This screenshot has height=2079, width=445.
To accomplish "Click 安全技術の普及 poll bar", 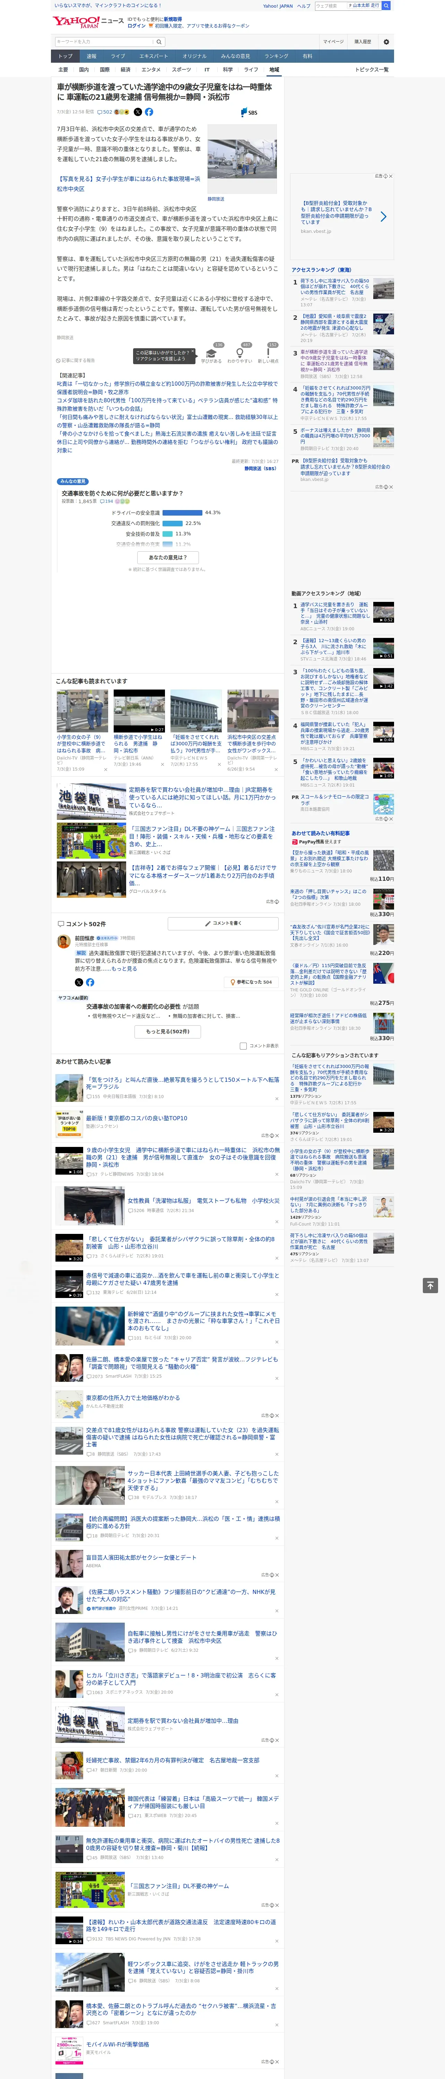I will point(168,534).
